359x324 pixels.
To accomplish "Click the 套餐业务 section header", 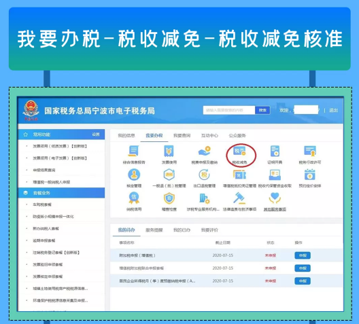I will point(61,193).
